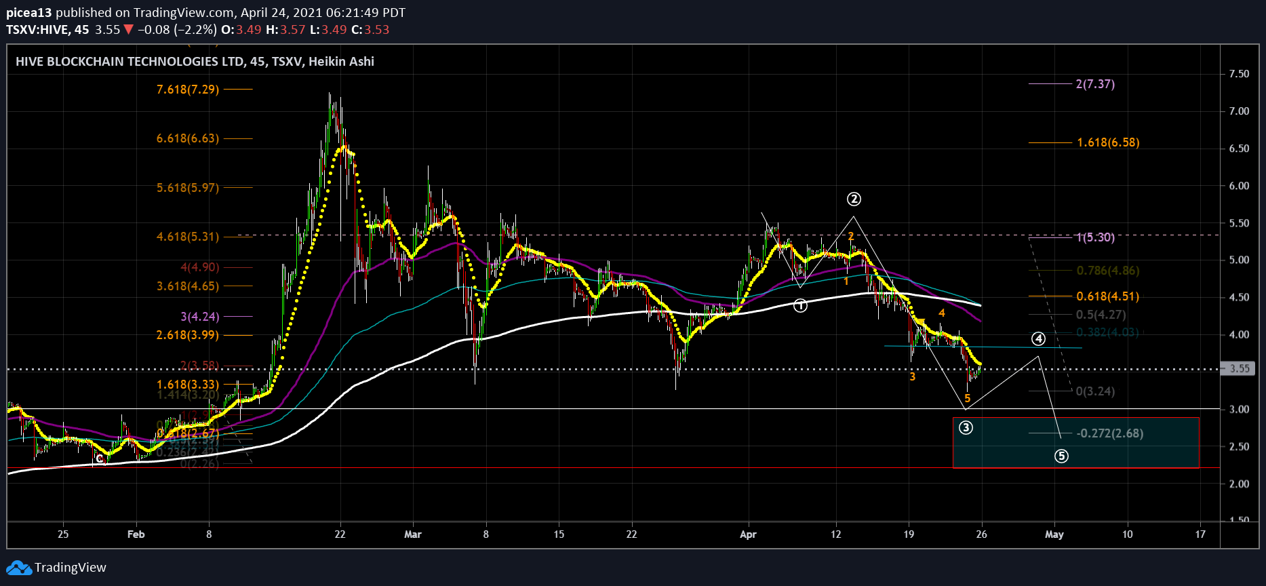Click the circled wave 4 marker

click(1038, 338)
